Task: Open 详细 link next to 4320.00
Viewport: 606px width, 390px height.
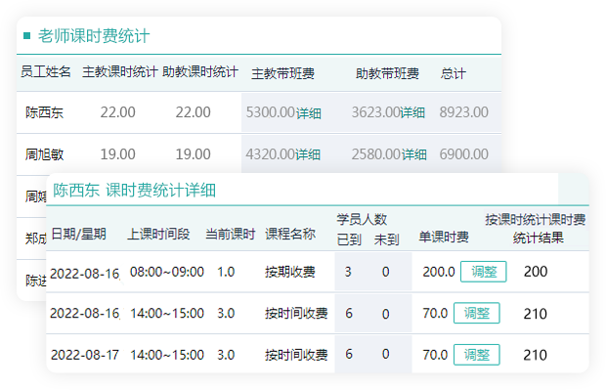Action: pos(308,154)
